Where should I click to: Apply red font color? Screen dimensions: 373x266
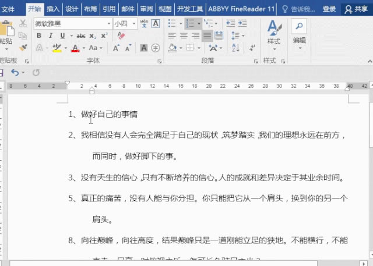[75, 48]
